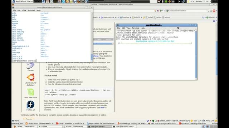Screen dimensions: 229x128
Task: Open the Places menu in the top panel
Action: pyautogui.click(x=30, y=1)
